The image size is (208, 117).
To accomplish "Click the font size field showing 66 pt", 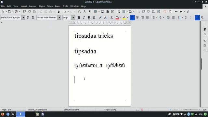I will (67, 18).
